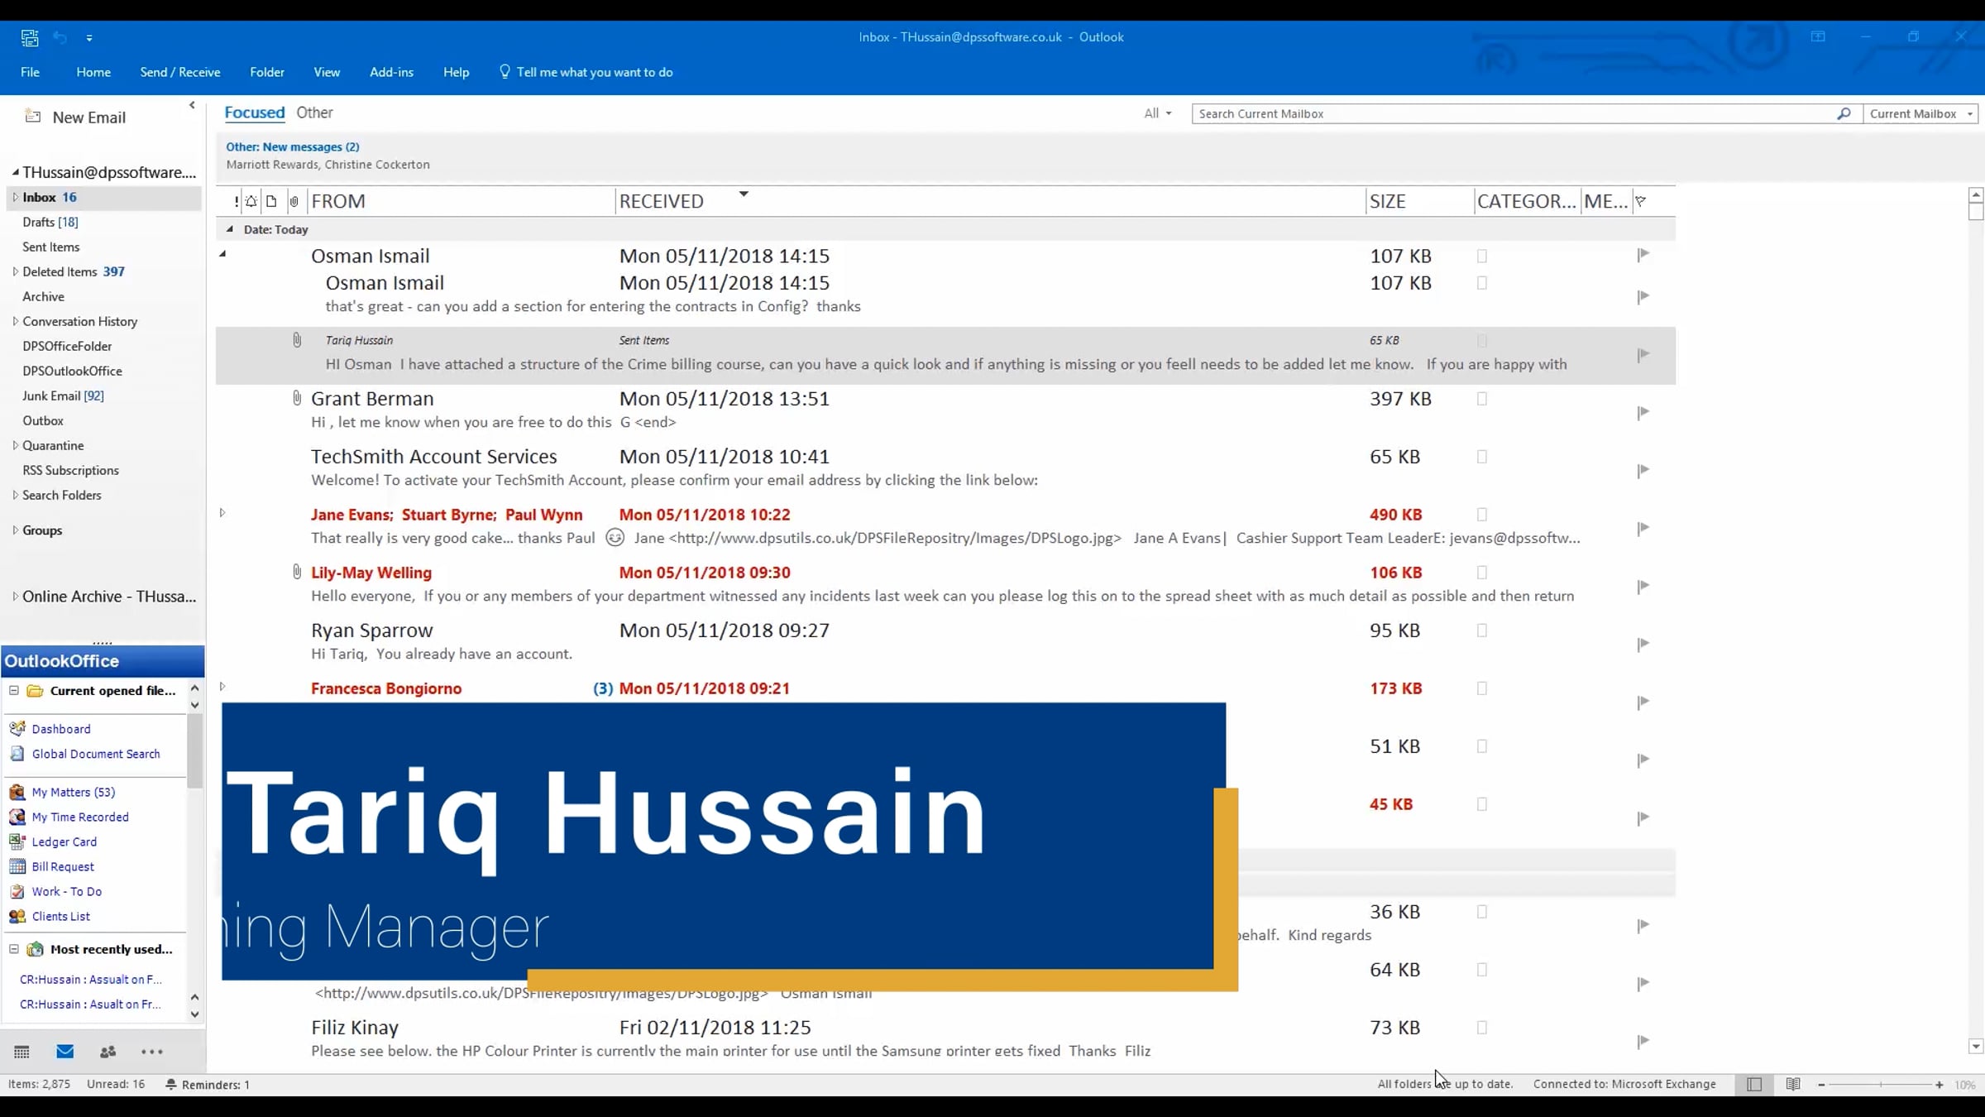This screenshot has height=1117, width=1985.
Task: Open Global Document Search
Action: pos(96,754)
